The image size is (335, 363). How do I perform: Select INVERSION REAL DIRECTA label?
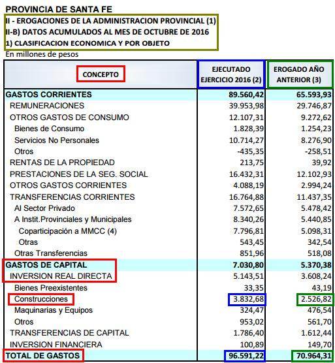[x=61, y=276]
